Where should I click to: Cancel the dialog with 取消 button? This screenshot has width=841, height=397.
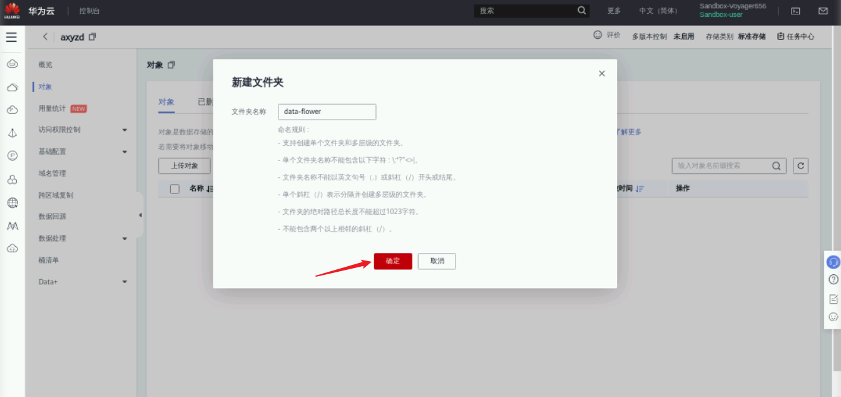pos(437,261)
